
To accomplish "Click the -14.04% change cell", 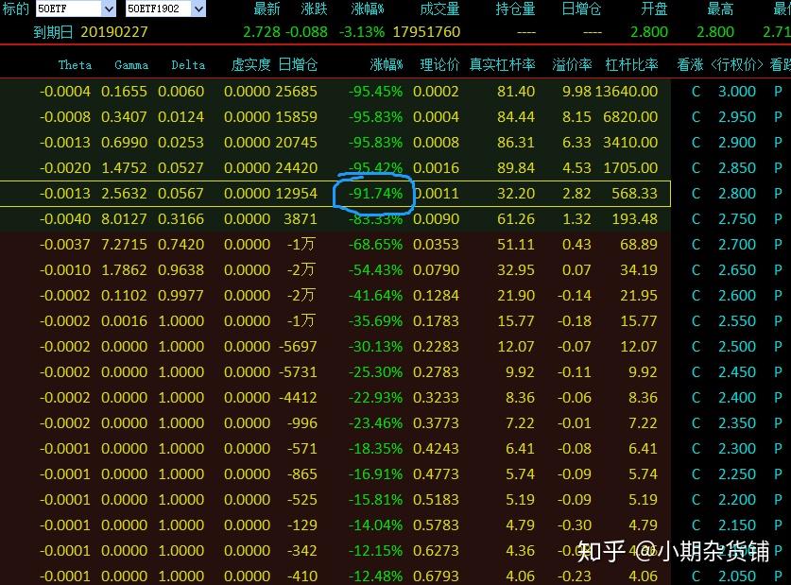I will [376, 525].
